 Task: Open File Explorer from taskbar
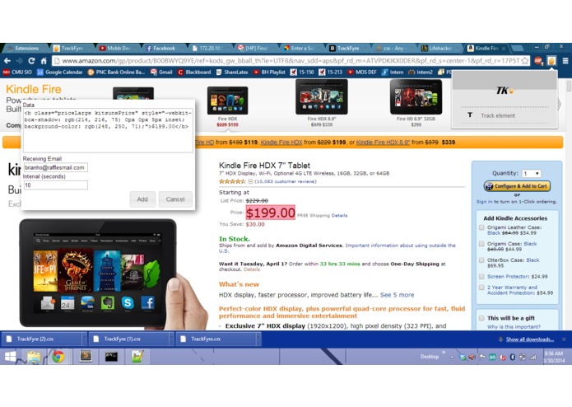coord(35,356)
